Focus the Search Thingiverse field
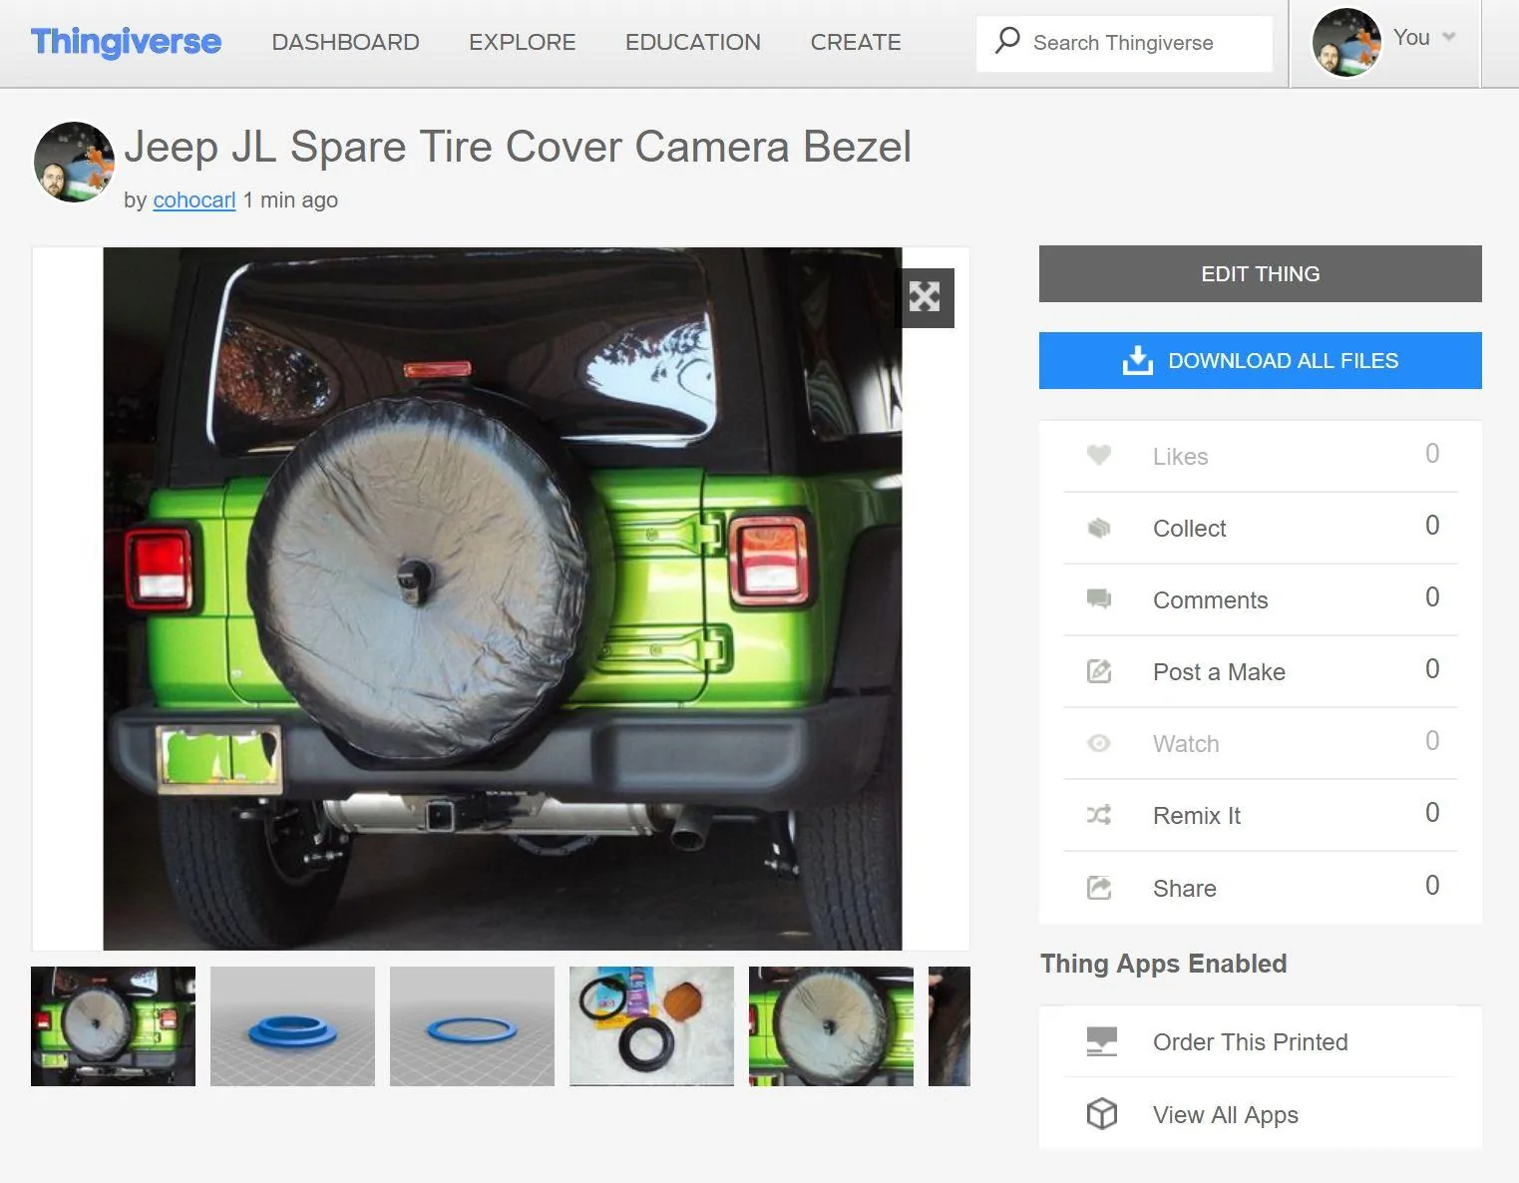 1124,43
